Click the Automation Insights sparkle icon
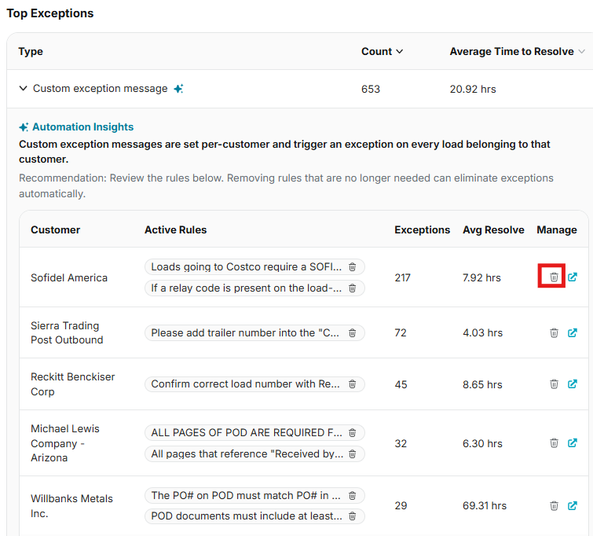Image resolution: width=593 pixels, height=536 pixels. pos(24,127)
